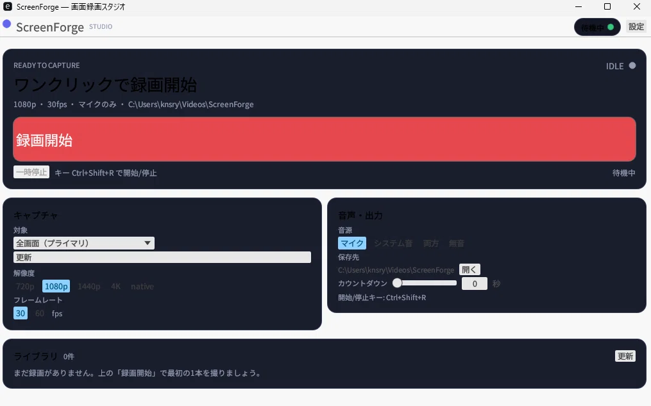Viewport: 651px width, 406px height.
Task: Choose 60 fps frame rate
Action: coord(40,314)
